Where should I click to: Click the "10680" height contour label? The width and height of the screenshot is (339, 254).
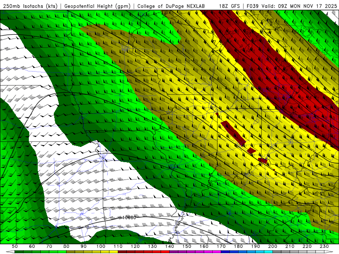tap(129, 218)
